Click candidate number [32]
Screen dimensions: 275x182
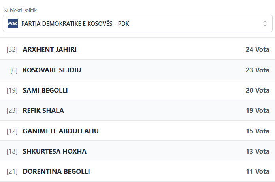[12, 50]
